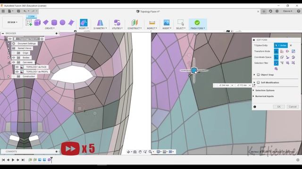Confirm Edit Form with OK
The height and width of the screenshot is (169, 302).
tap(279, 107)
